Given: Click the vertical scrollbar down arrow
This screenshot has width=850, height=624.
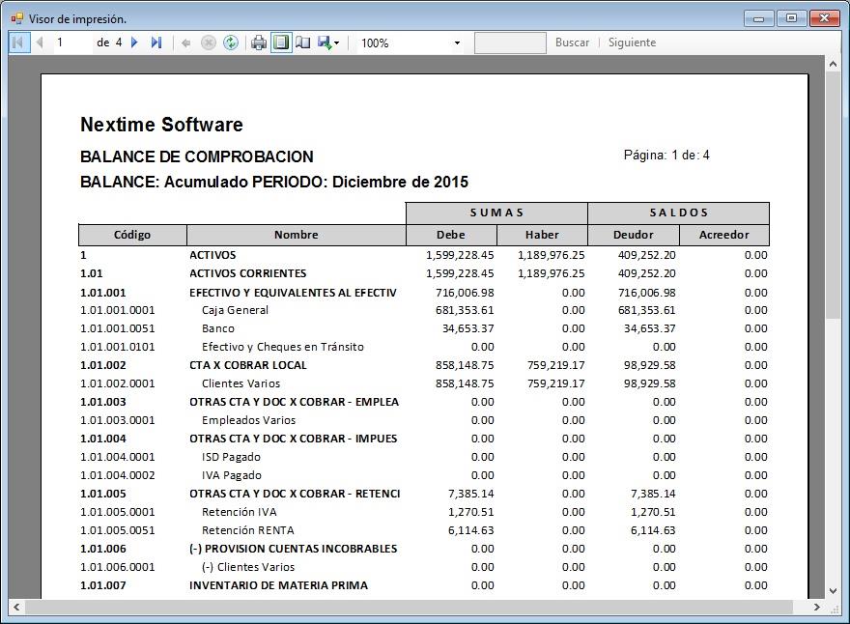Looking at the screenshot, I should click(x=834, y=591).
